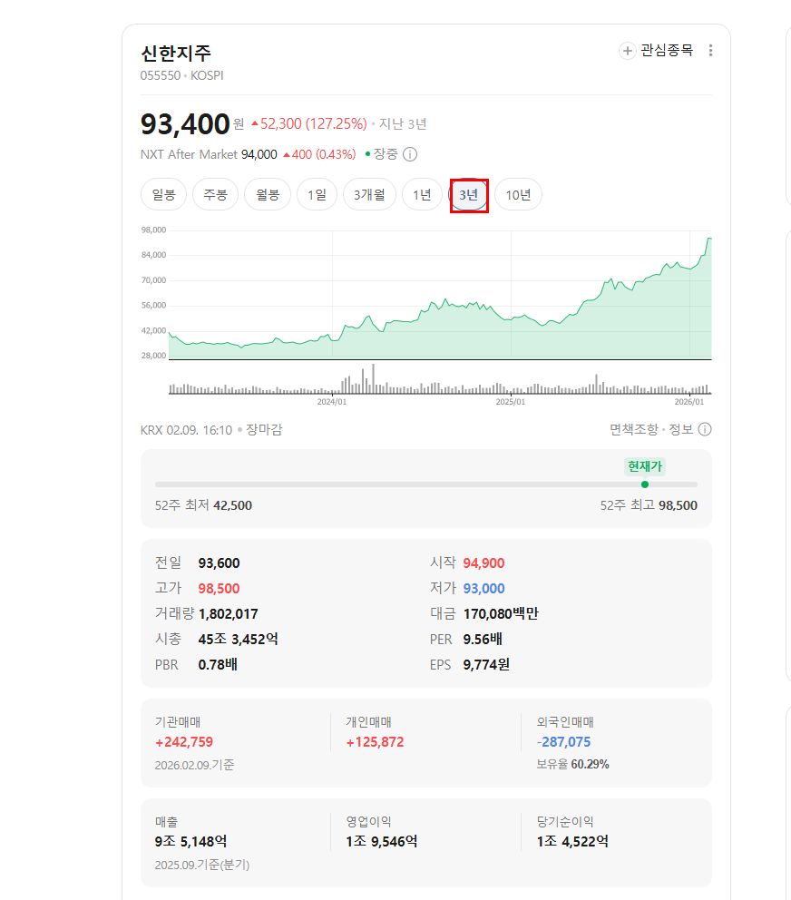Click the 저가 value 93,000
This screenshot has width=791, height=900.
click(x=483, y=588)
